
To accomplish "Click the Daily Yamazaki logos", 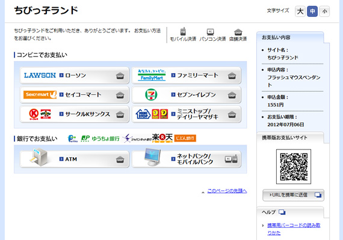I will 160,114.
